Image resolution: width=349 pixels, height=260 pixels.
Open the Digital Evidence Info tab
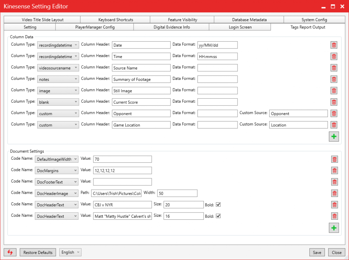coord(171,27)
